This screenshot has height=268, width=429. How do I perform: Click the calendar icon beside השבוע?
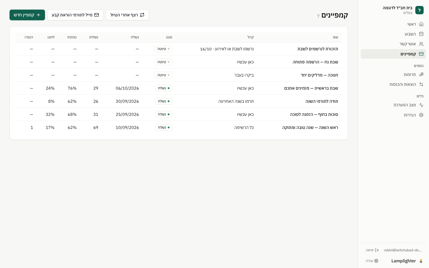(x=421, y=34)
